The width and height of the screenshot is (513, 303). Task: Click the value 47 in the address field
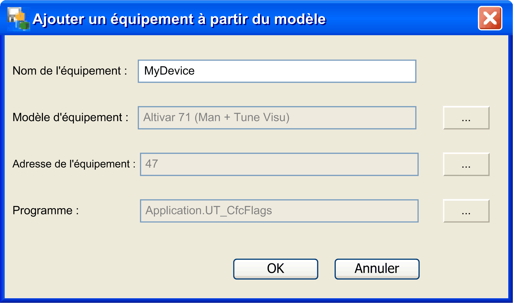click(x=152, y=164)
